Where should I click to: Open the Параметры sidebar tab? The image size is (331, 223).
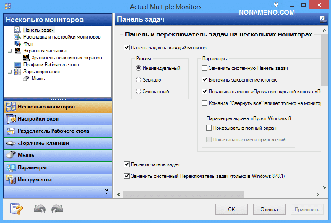point(32,167)
